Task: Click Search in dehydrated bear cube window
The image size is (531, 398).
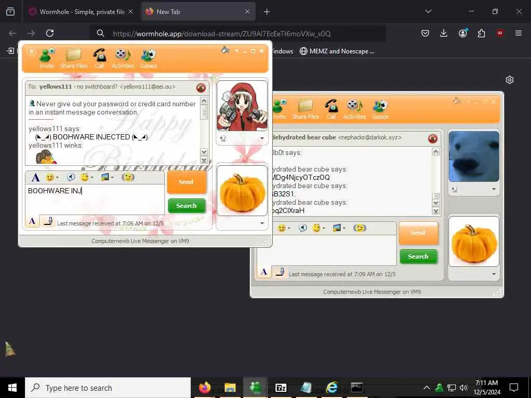Action: tap(418, 257)
